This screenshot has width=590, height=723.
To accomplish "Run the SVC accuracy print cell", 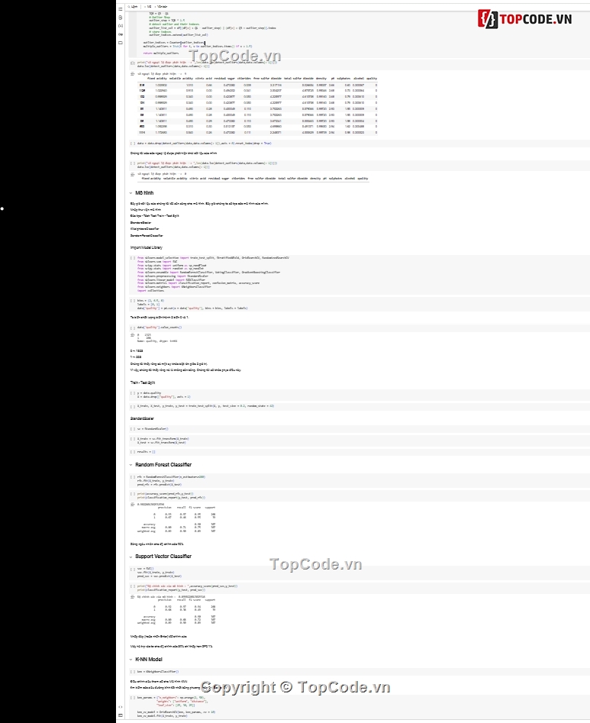I will tap(133, 586).
